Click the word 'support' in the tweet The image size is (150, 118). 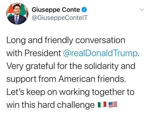(21, 79)
